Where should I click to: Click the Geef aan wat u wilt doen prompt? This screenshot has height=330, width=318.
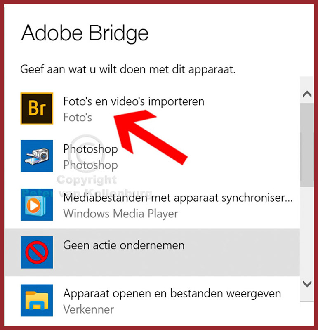(x=128, y=69)
